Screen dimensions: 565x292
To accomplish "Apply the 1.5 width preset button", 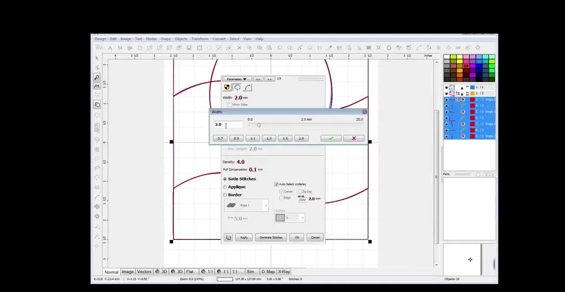I will [285, 138].
